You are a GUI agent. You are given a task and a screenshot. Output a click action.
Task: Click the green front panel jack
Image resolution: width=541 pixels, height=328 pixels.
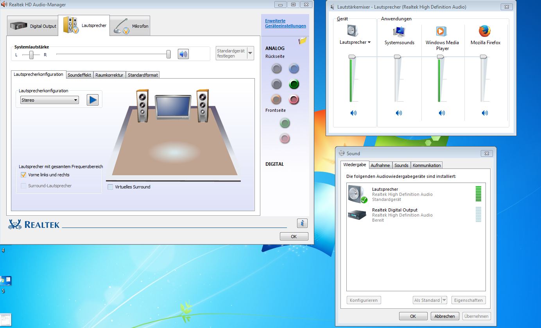tap(285, 124)
